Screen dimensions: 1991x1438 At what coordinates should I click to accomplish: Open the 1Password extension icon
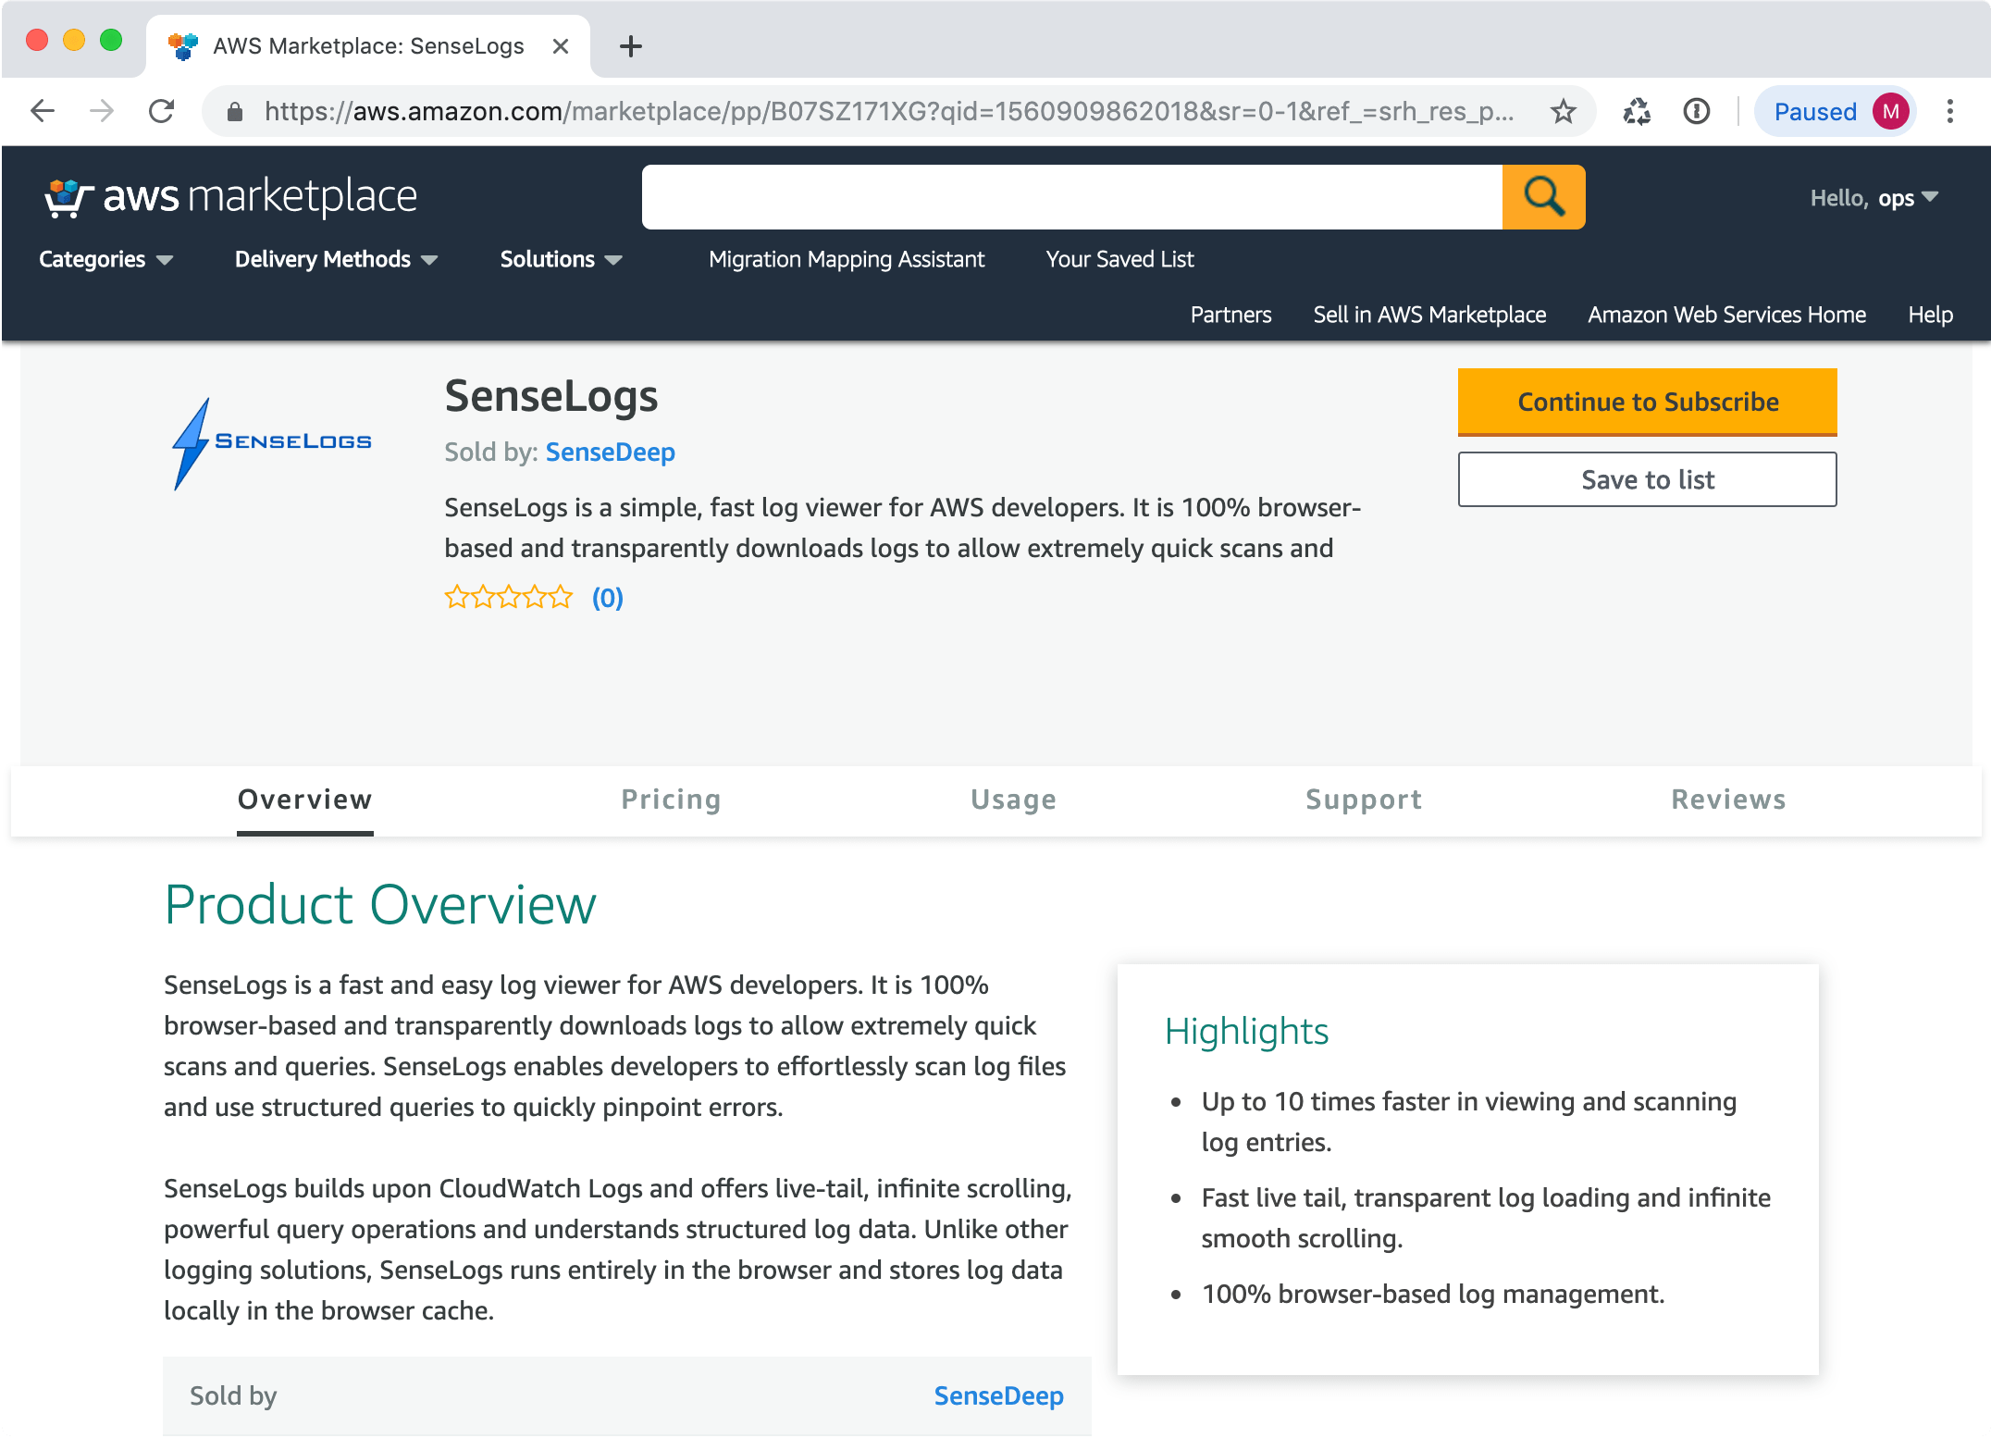click(x=1697, y=112)
